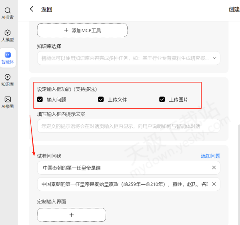The width and height of the screenshot is (240, 225).
Task: Click the 添加问题 link
Action: [x=210, y=156]
